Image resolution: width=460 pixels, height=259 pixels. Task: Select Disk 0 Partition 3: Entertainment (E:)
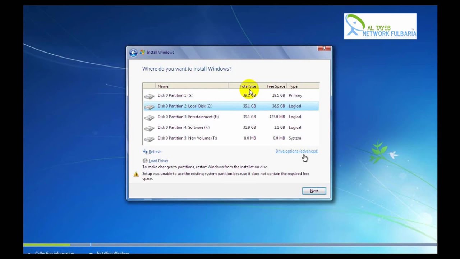click(231, 117)
